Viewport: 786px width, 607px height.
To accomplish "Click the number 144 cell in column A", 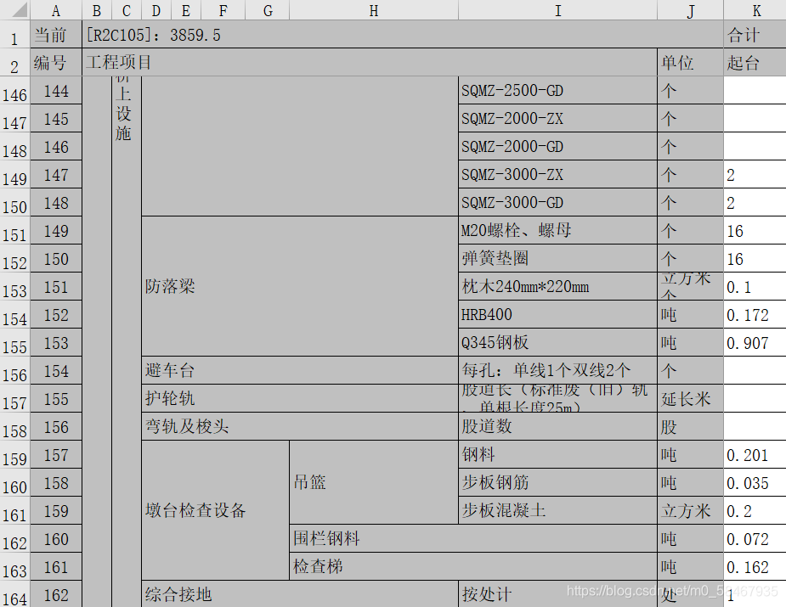I will pyautogui.click(x=56, y=91).
